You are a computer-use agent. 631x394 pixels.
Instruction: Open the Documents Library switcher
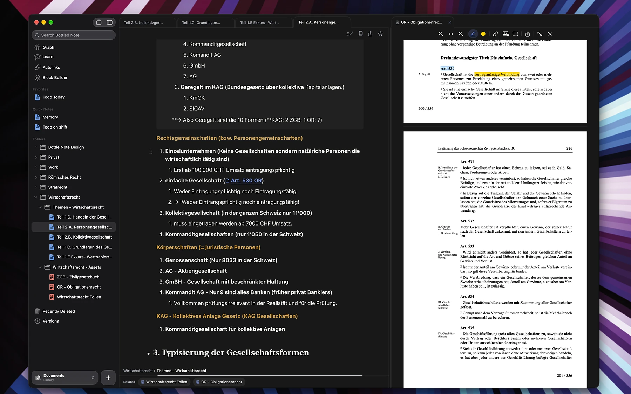(65, 378)
